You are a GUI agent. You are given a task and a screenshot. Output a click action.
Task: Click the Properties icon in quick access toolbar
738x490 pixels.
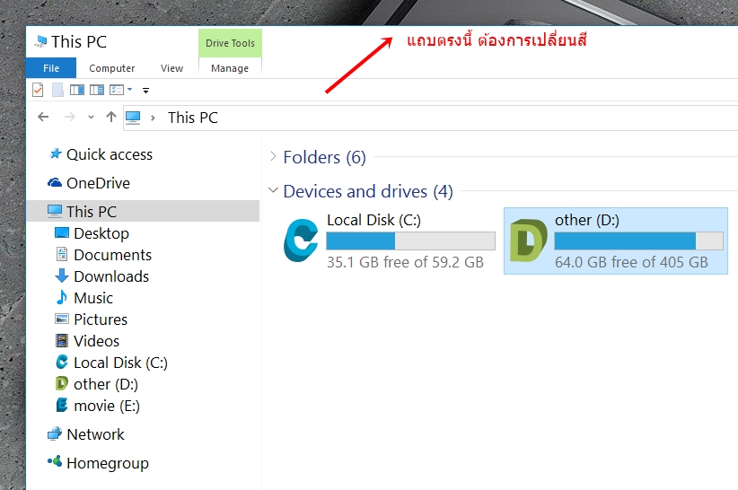[x=38, y=90]
